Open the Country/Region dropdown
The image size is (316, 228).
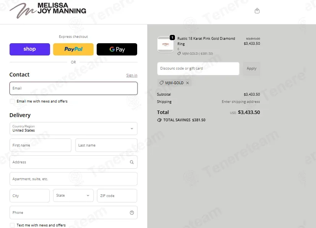point(73,129)
